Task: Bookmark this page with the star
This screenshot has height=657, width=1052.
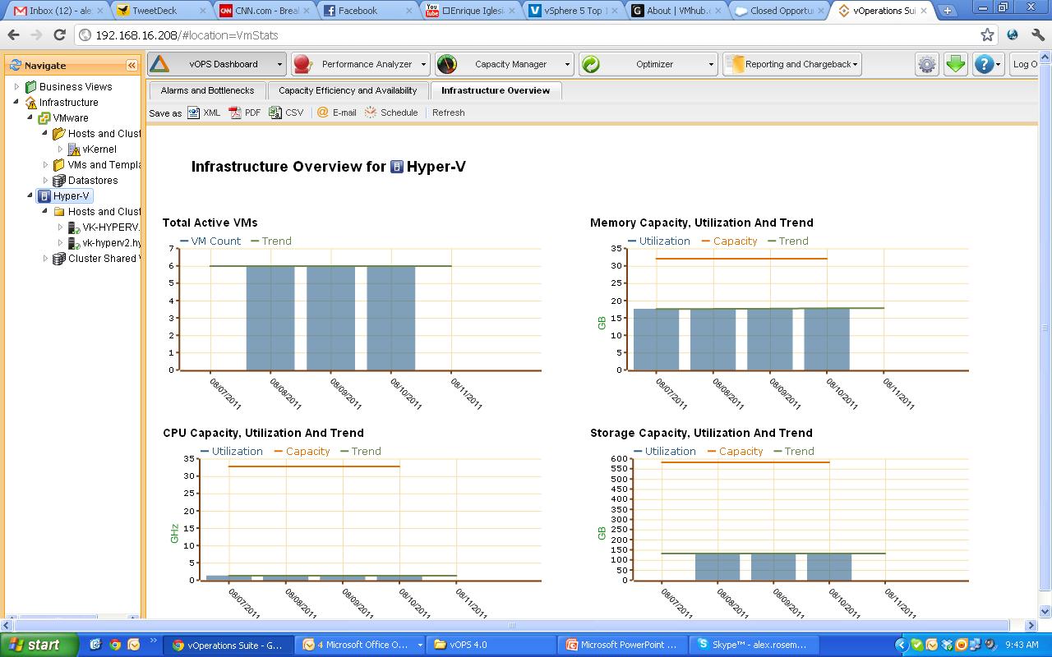Action: point(987,34)
